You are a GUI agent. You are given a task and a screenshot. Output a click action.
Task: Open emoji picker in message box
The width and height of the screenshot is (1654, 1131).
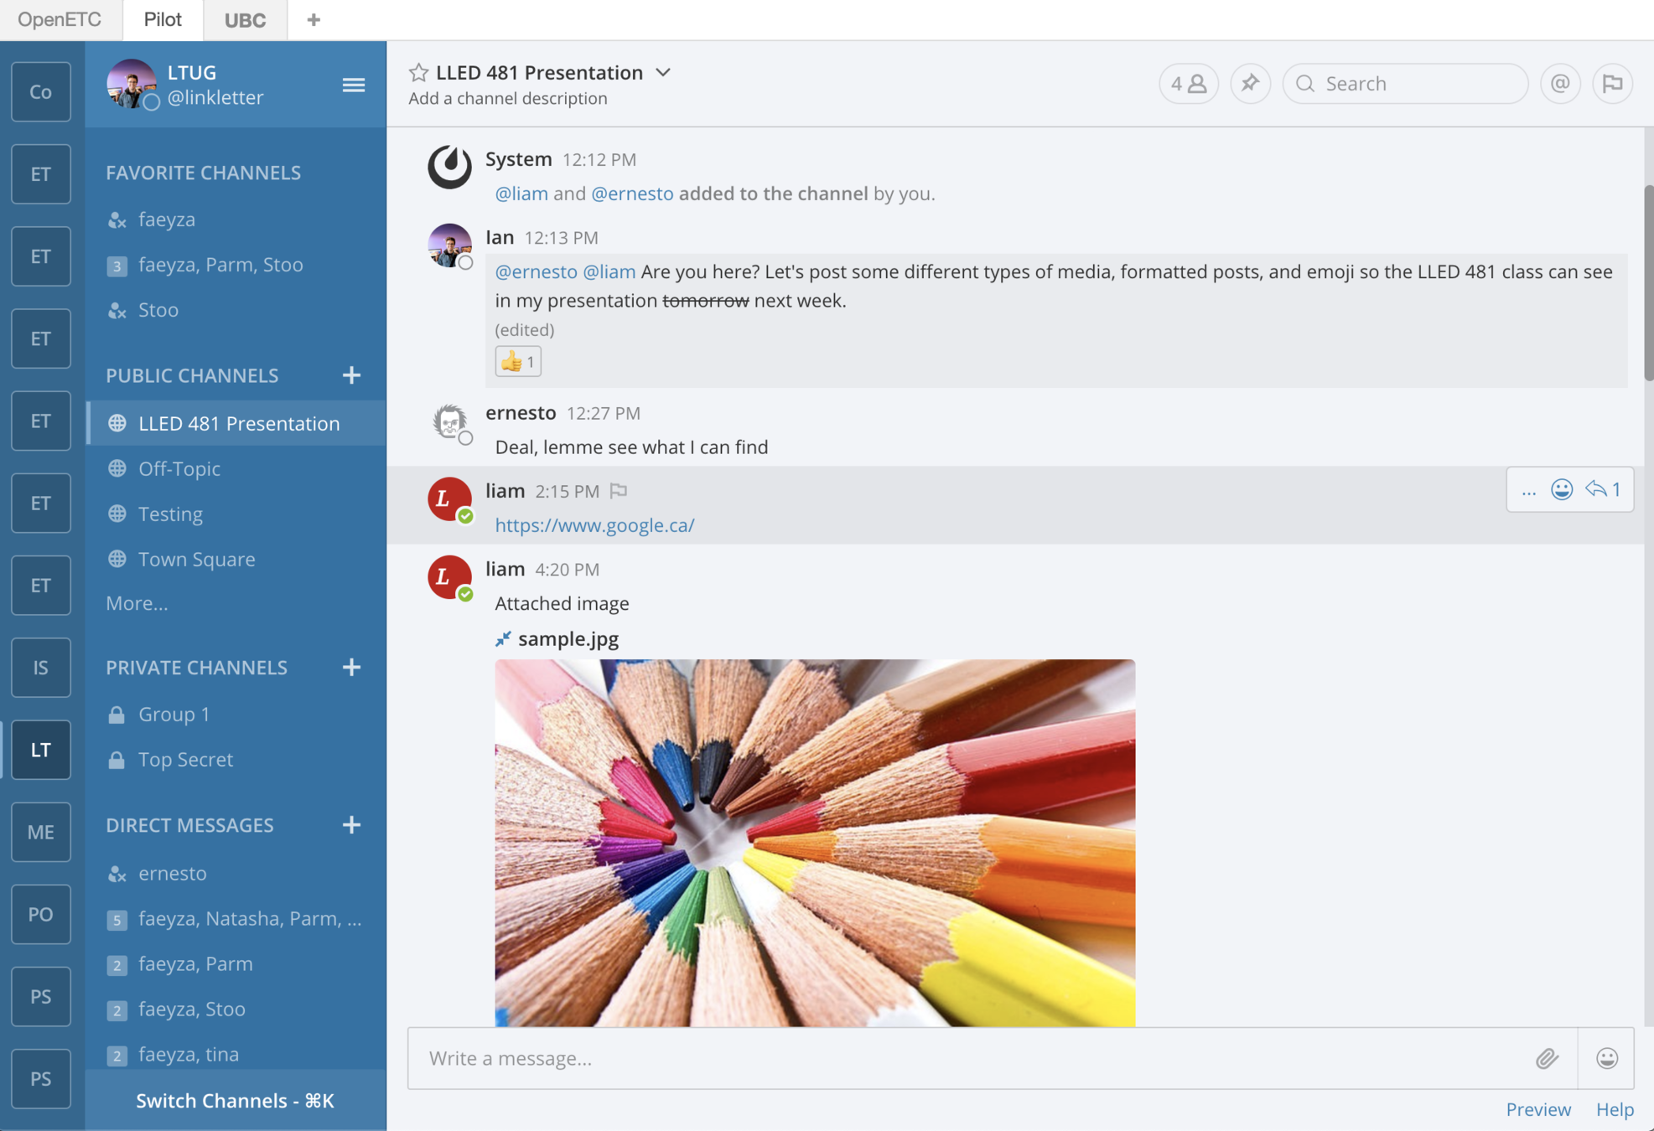pos(1606,1058)
